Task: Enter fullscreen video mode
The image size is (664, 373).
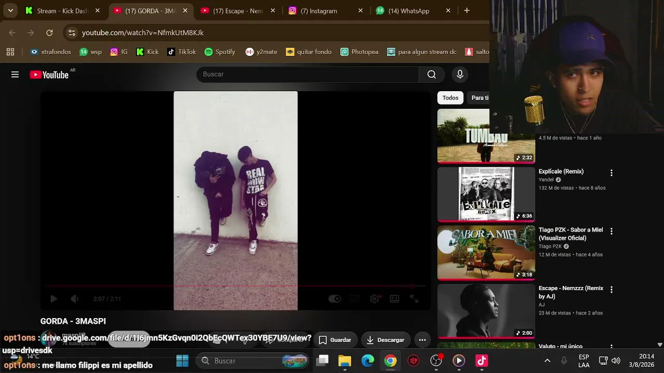Action: [x=414, y=298]
